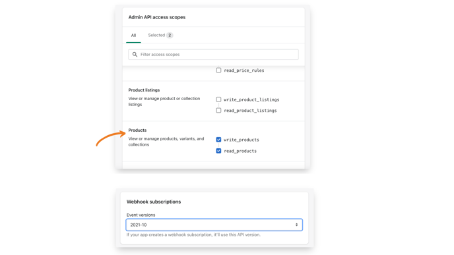Click the Webhook subscriptions heading
This screenshot has height=255, width=454.
[154, 202]
